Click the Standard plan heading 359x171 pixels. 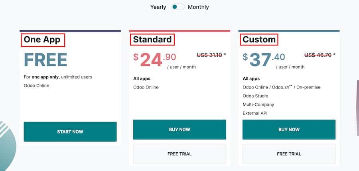153,39
